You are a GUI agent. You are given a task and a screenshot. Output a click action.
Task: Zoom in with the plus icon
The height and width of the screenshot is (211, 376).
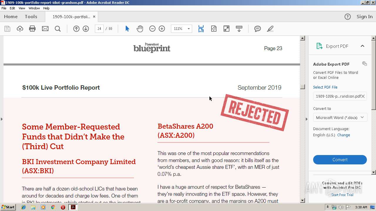tap(162, 29)
